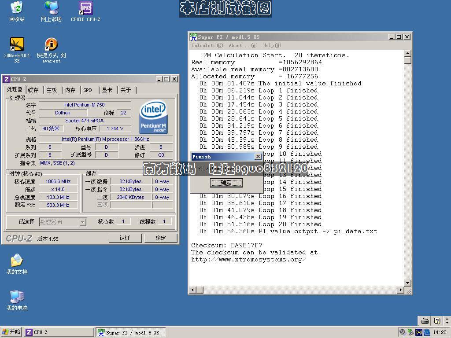Open the About menu in Super PI
The image size is (451, 338).
(x=243, y=45)
